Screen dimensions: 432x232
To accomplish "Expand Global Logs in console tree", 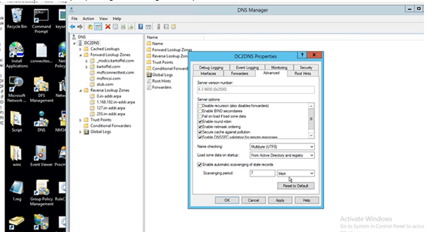I will pyautogui.click(x=80, y=132).
